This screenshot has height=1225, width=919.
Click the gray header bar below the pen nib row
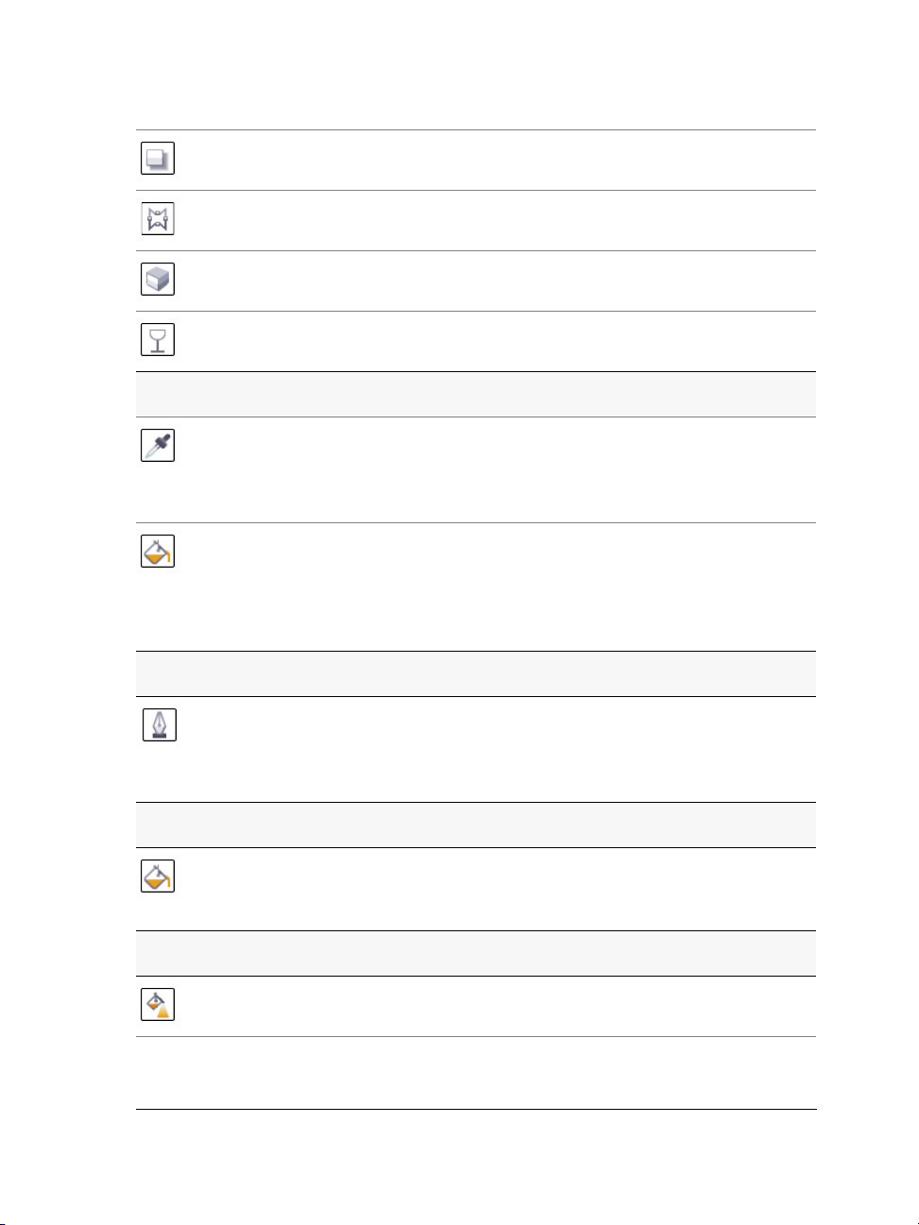(x=476, y=825)
